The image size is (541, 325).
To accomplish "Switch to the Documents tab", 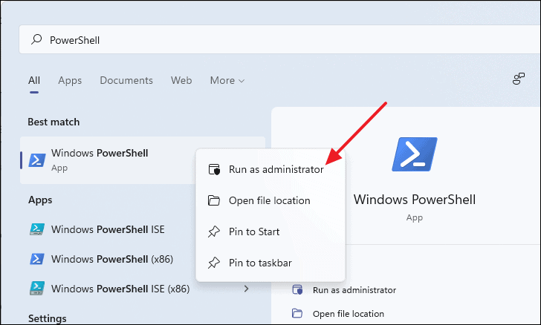I will (x=126, y=80).
